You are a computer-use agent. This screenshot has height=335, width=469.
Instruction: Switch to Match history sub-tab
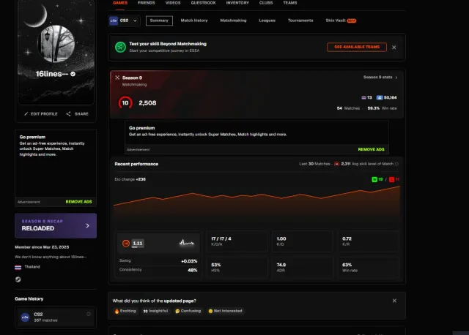click(x=194, y=20)
